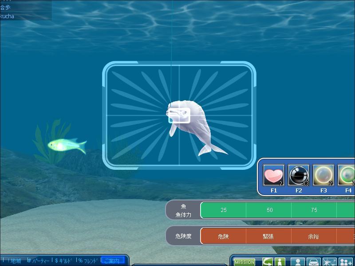Open the character profile icon
This screenshot has width=355, height=266.
click(299, 262)
